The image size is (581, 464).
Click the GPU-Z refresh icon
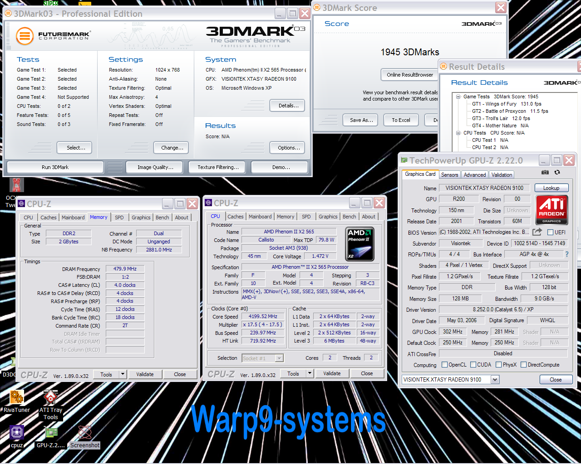pyautogui.click(x=557, y=172)
